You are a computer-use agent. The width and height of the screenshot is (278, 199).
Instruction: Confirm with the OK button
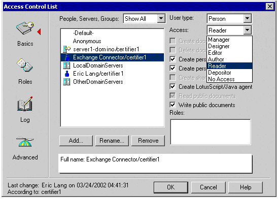point(171,187)
